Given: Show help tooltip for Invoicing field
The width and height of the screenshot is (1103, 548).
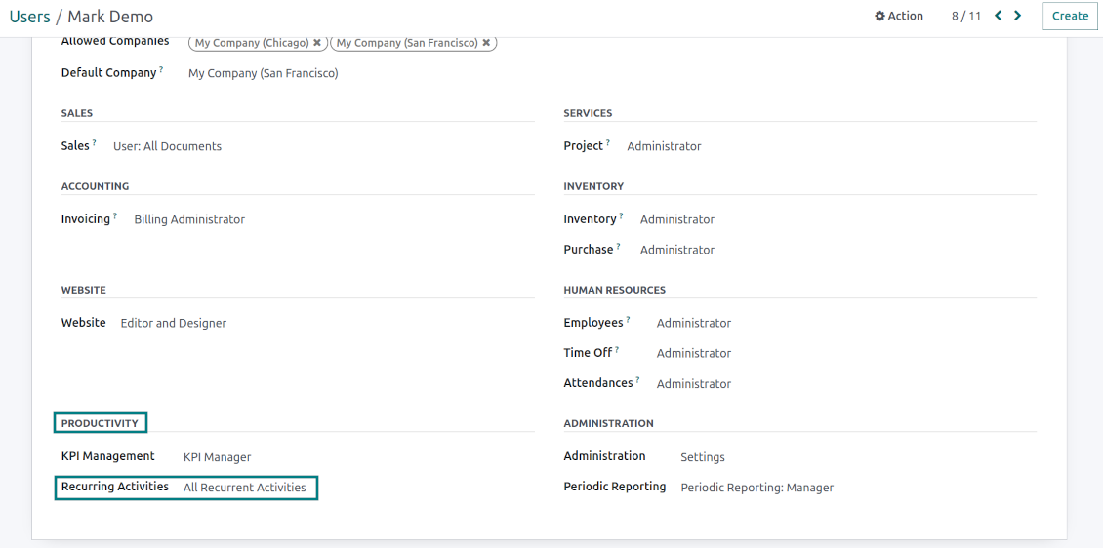Looking at the screenshot, I should (115, 215).
